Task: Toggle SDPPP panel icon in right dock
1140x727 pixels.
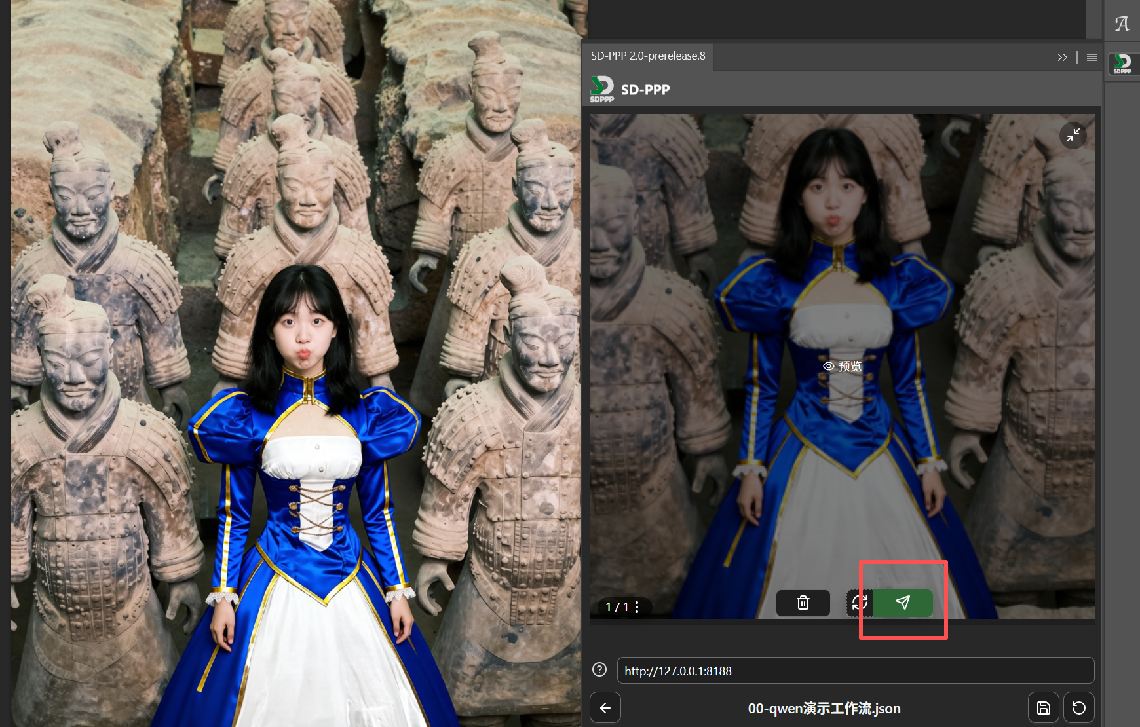Action: pos(1122,64)
